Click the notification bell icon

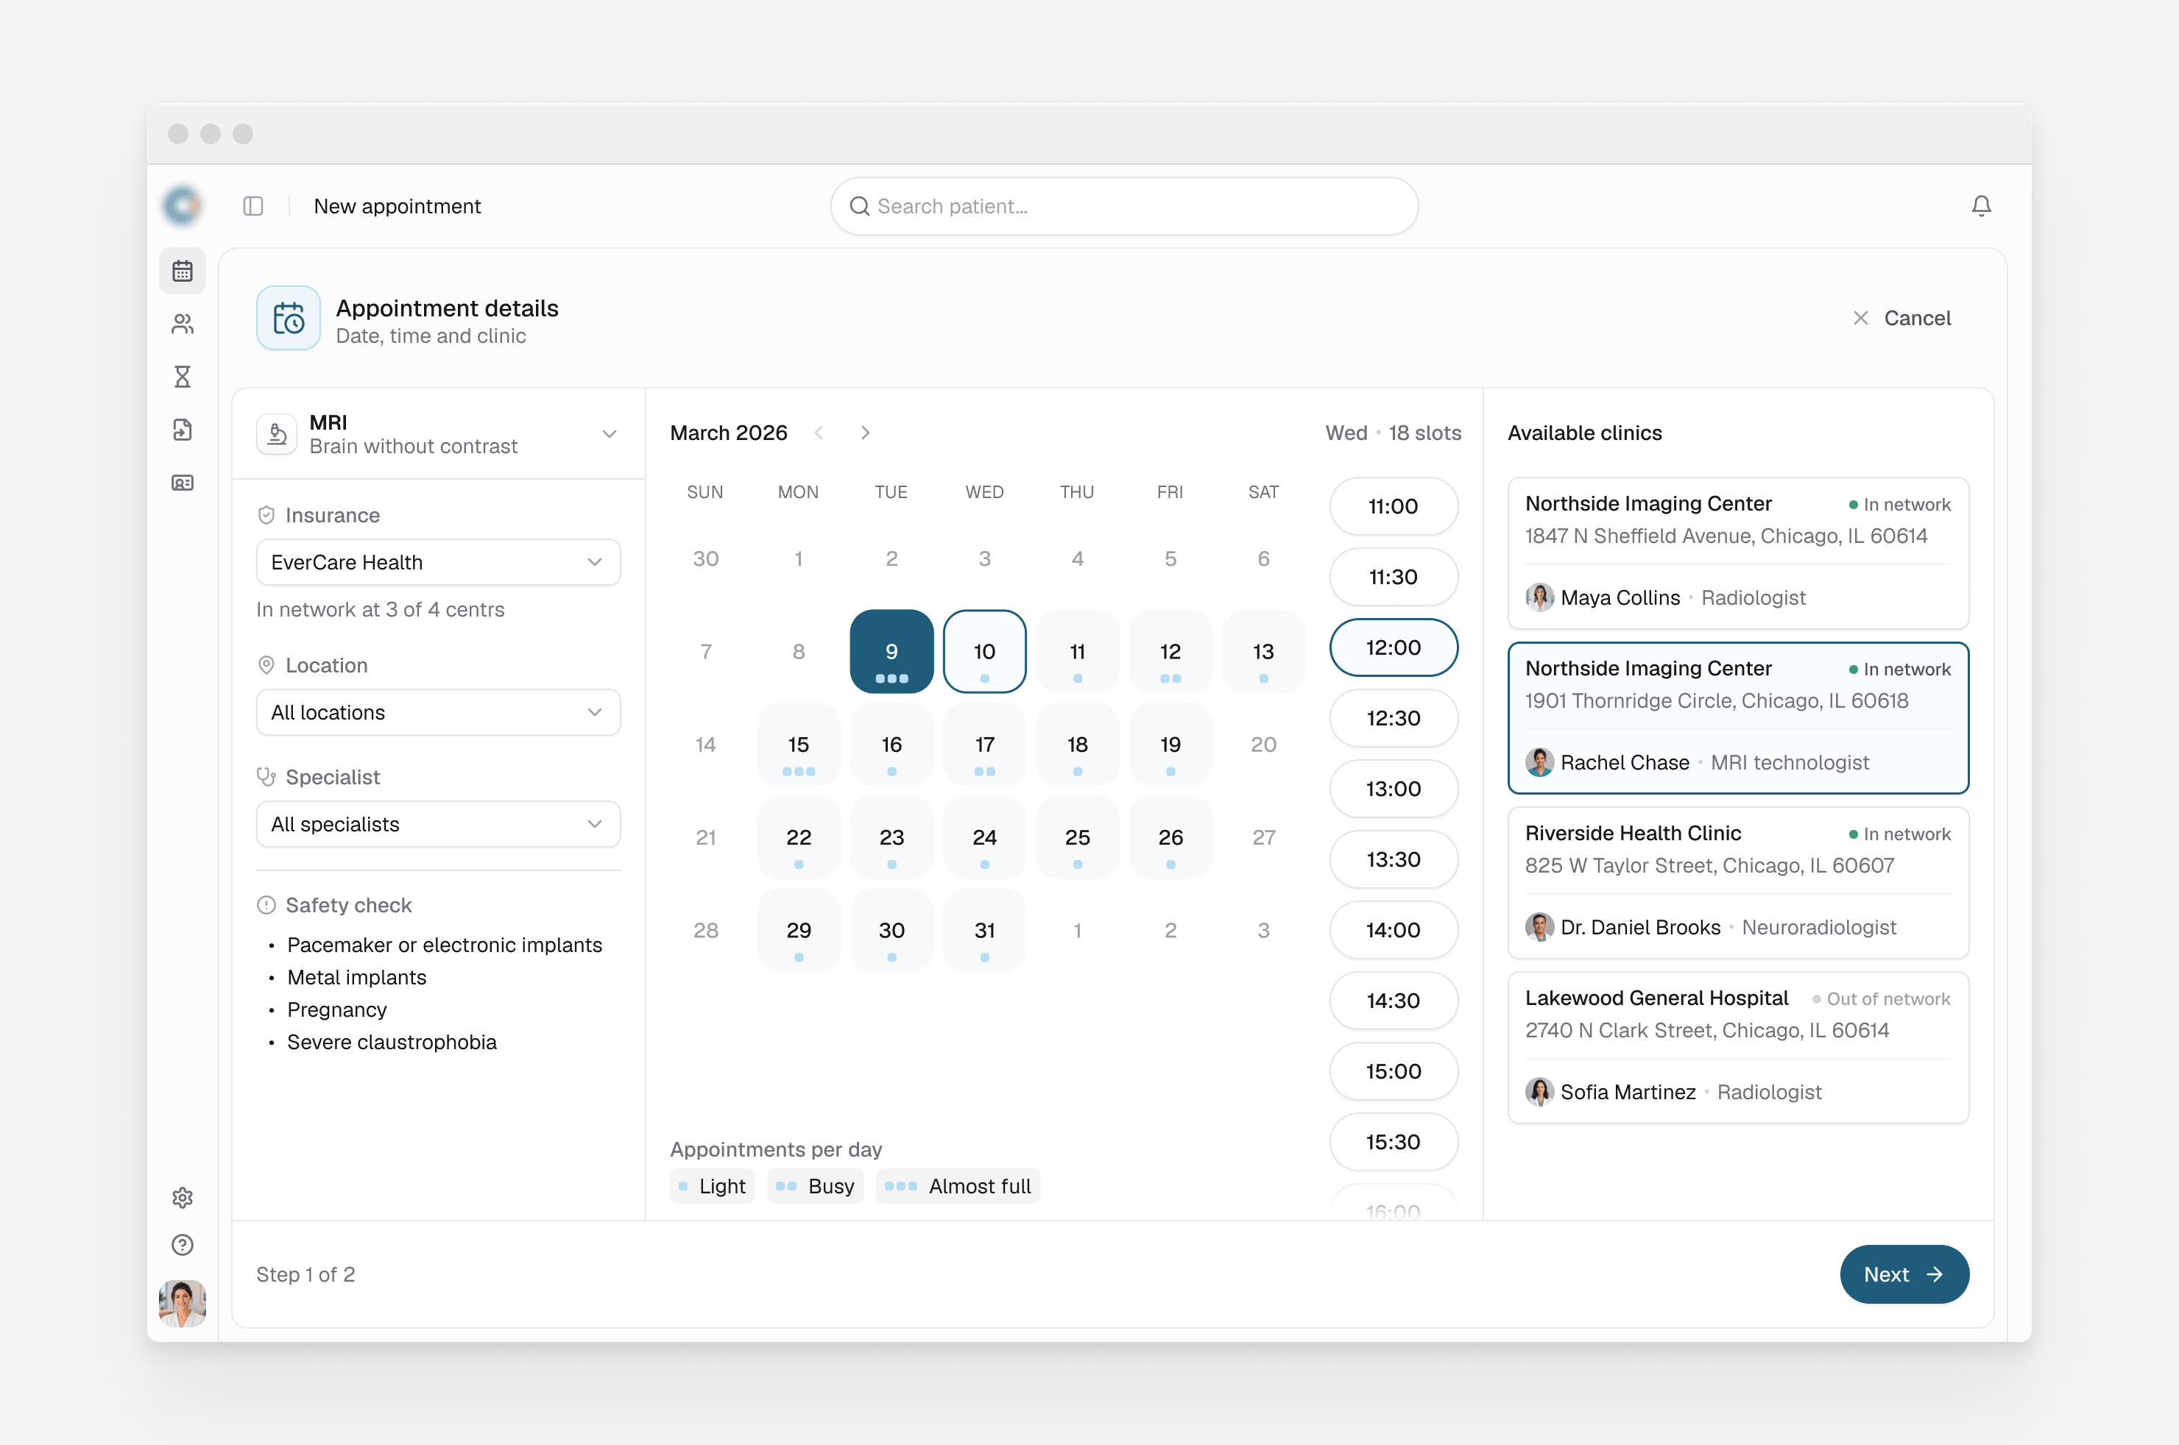(x=1981, y=205)
